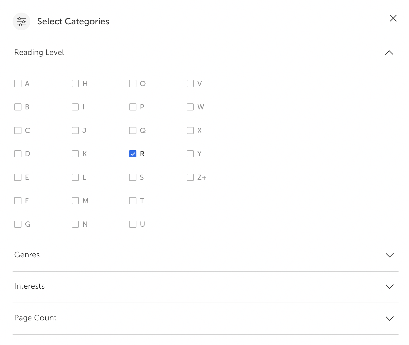The height and width of the screenshot is (345, 409).
Task: Expand the Genres section
Action: click(390, 255)
